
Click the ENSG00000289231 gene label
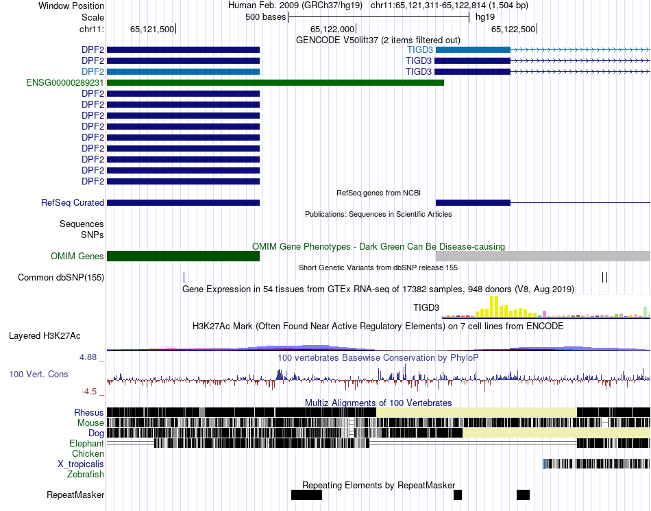pyautogui.click(x=65, y=83)
